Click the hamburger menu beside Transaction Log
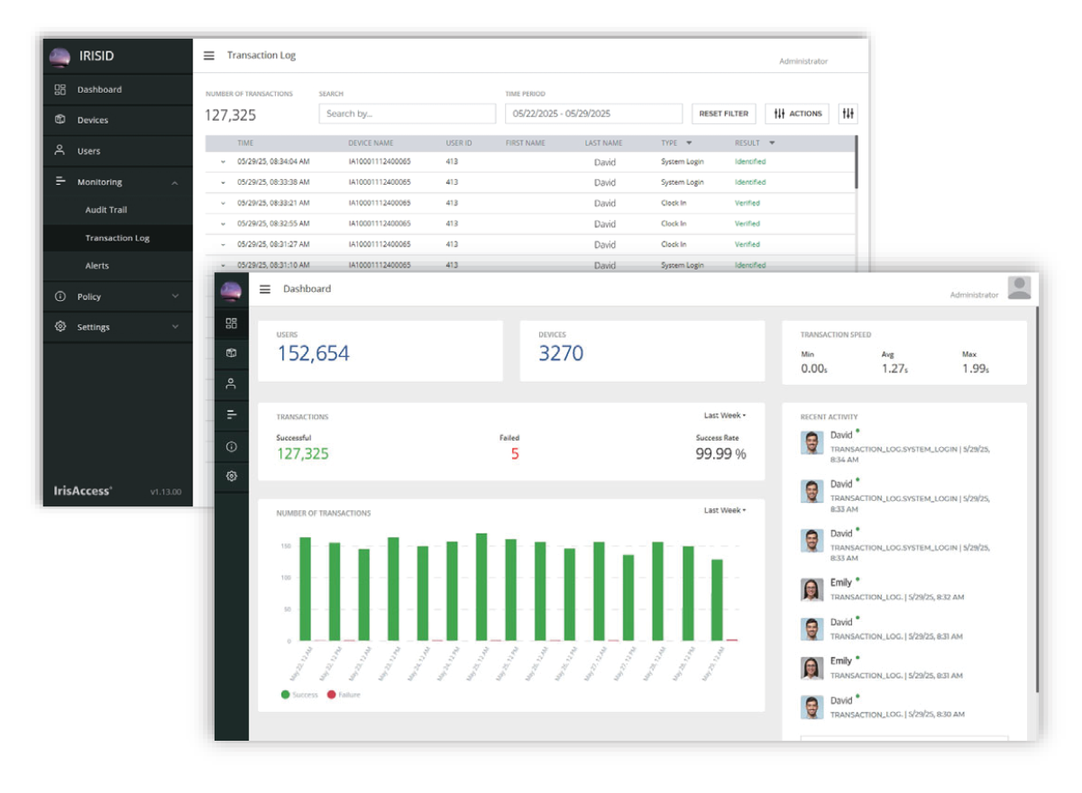Viewport: 1082px width, 793px height. coord(209,56)
